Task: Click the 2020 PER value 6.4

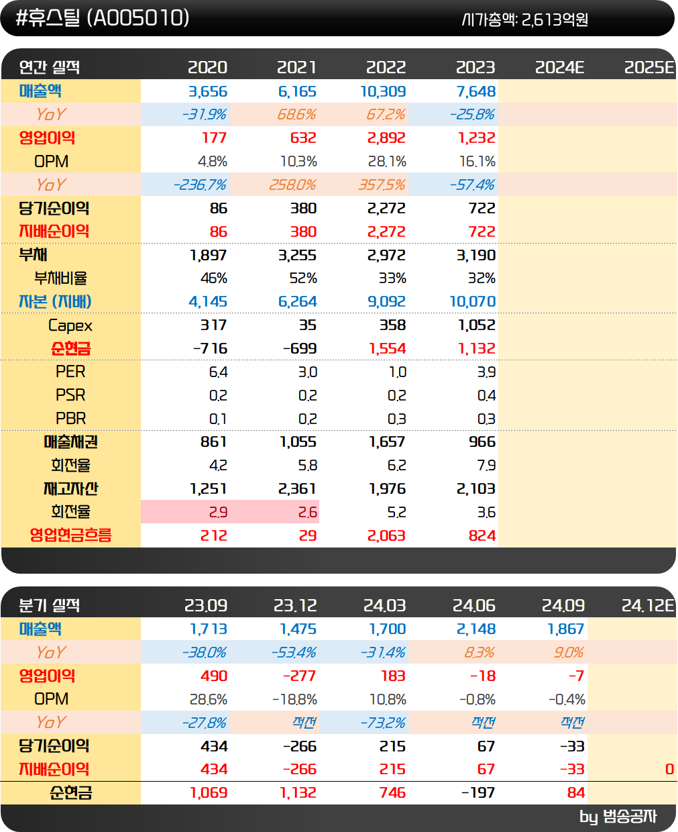Action: [218, 372]
